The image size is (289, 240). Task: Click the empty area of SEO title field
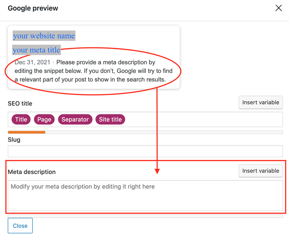coord(203,120)
